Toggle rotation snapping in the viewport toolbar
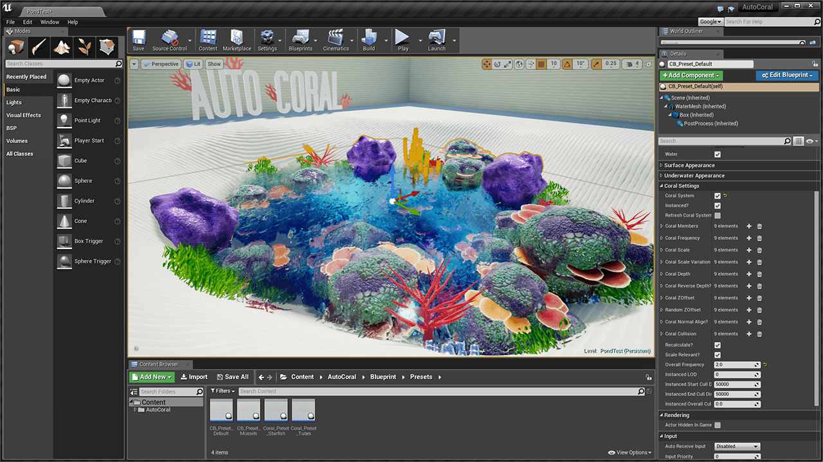 tap(568, 64)
